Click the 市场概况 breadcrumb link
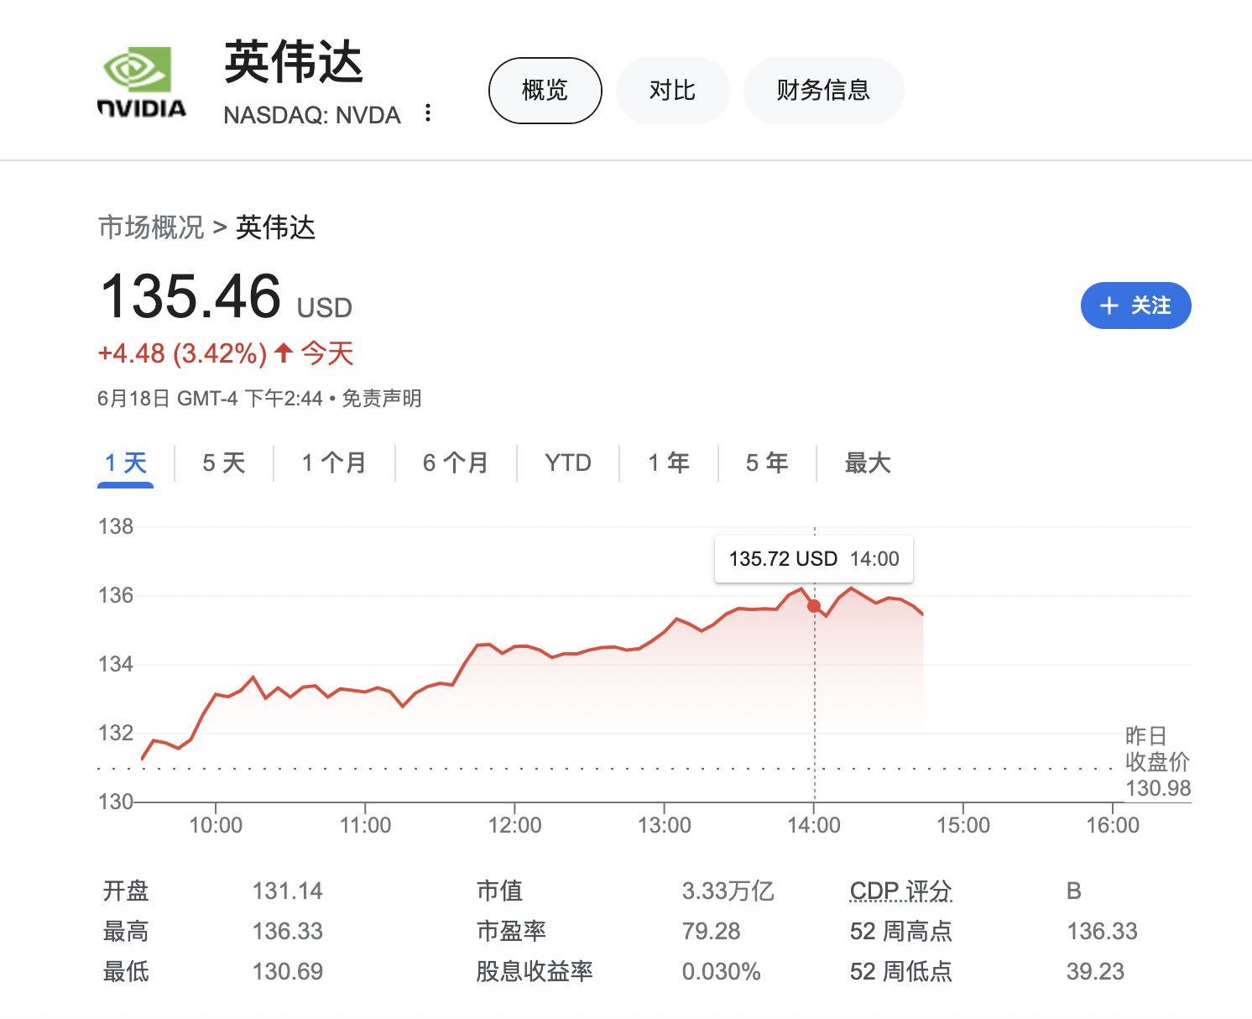Screen dimensions: 1252x1019 pos(151,227)
